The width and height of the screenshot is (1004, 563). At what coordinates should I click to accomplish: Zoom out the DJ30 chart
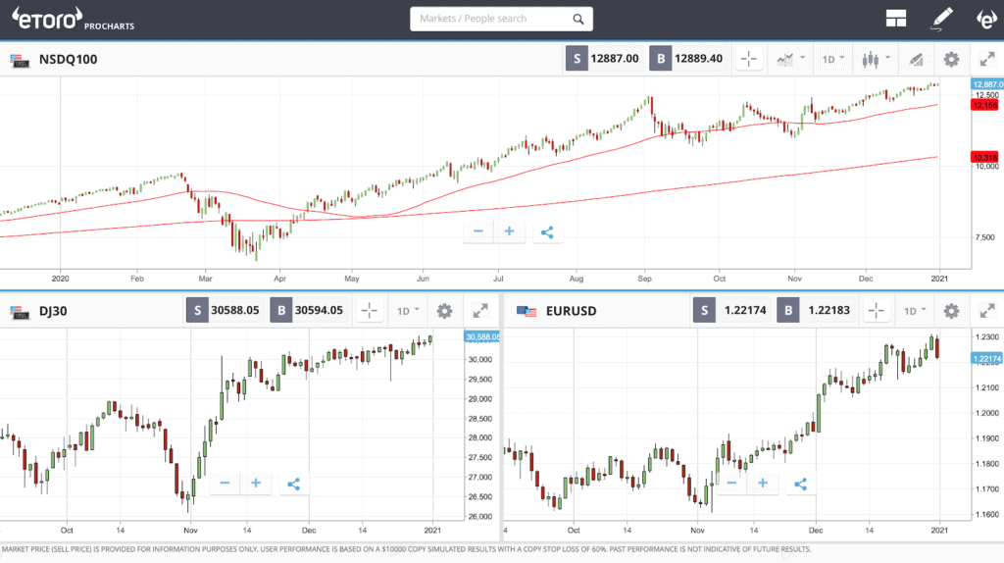pyautogui.click(x=225, y=483)
